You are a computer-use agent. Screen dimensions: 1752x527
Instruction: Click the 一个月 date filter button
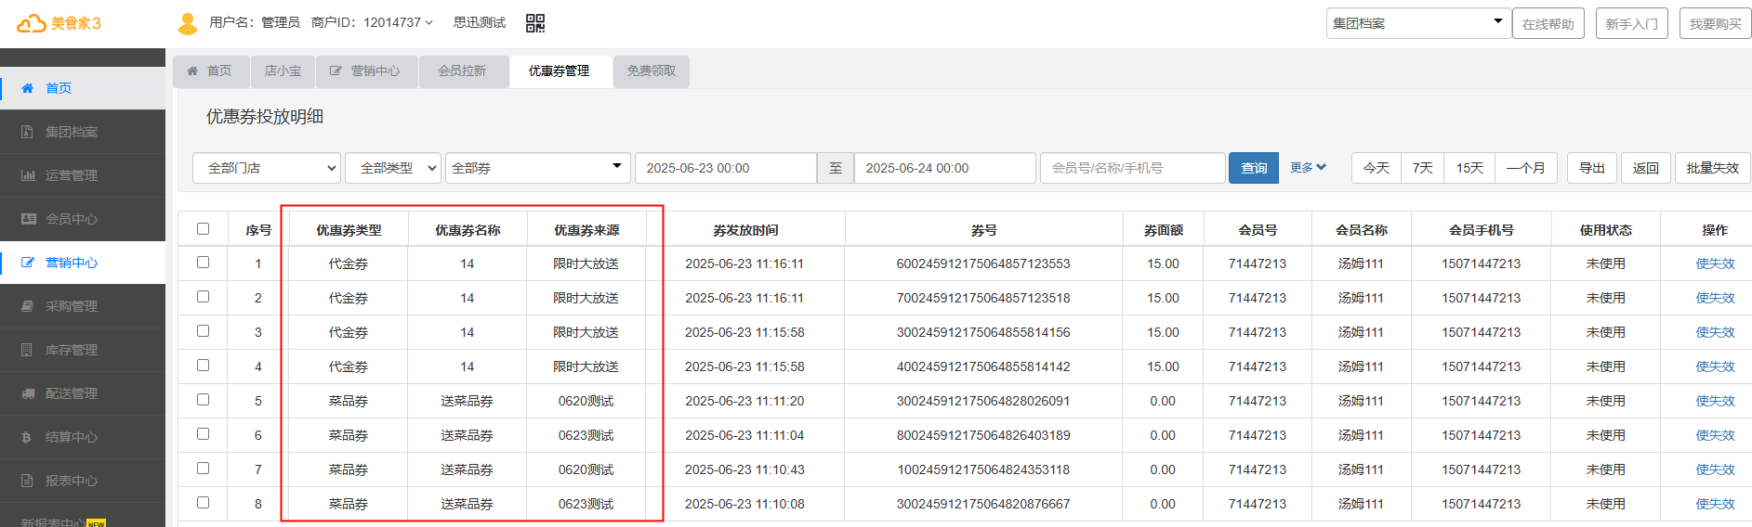[1526, 168]
